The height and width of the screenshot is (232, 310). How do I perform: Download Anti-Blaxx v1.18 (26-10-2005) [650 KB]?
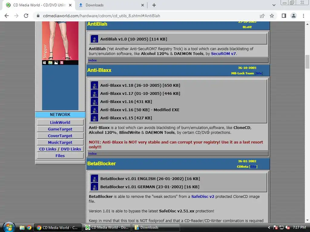tap(140, 85)
